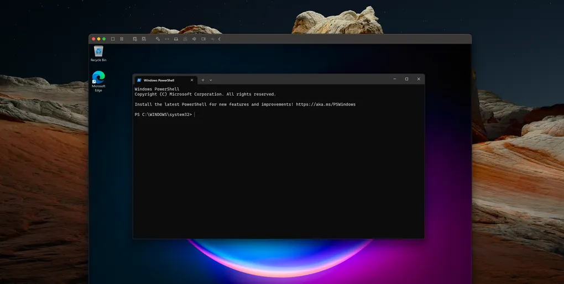Open virtual machine settings wrench icon
The width and height of the screenshot is (564, 284).
click(x=158, y=39)
